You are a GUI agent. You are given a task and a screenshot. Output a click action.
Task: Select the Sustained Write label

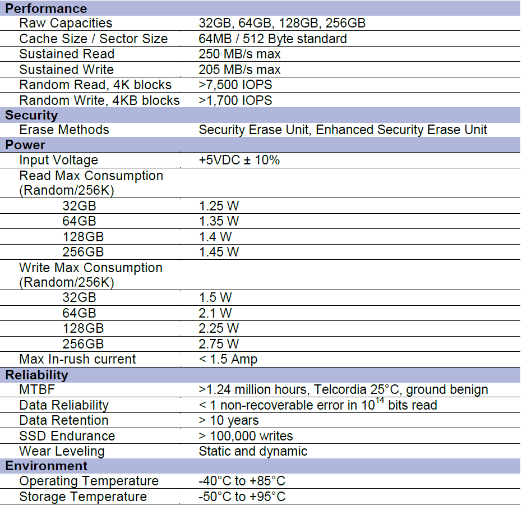point(66,70)
